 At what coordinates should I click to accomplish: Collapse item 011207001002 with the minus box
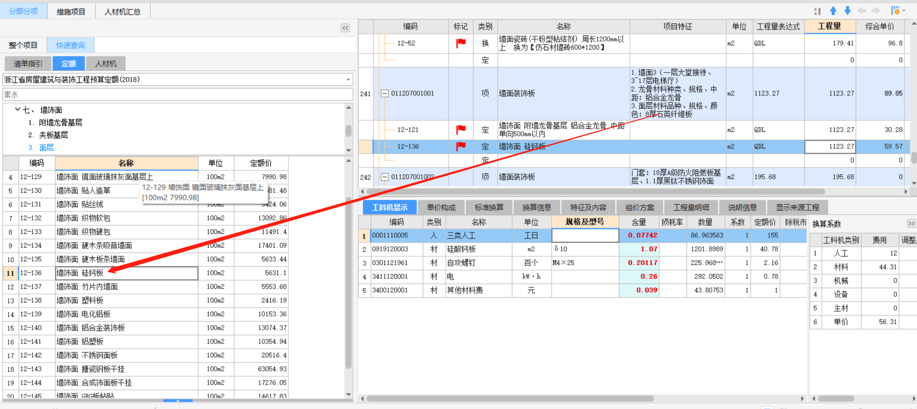(x=385, y=177)
